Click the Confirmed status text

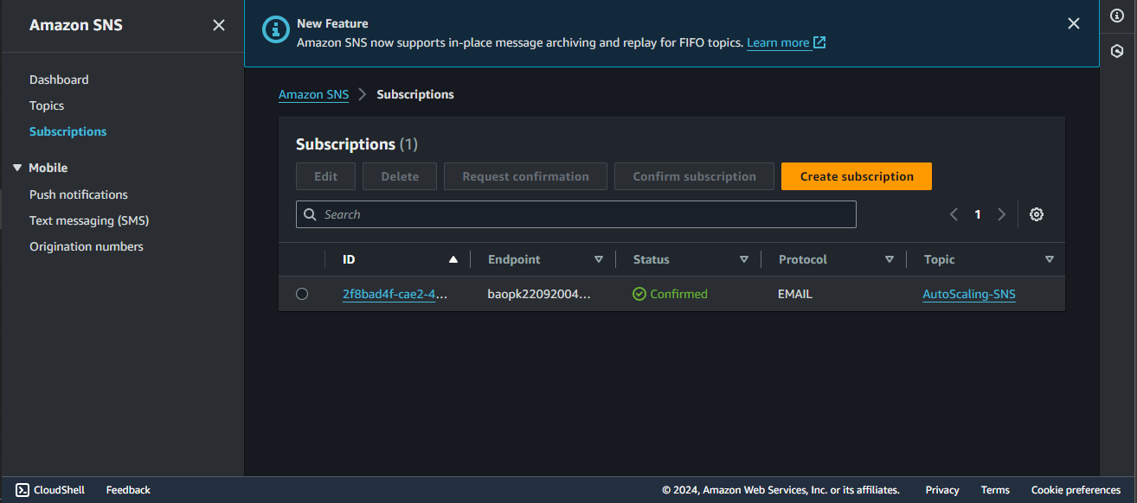678,294
